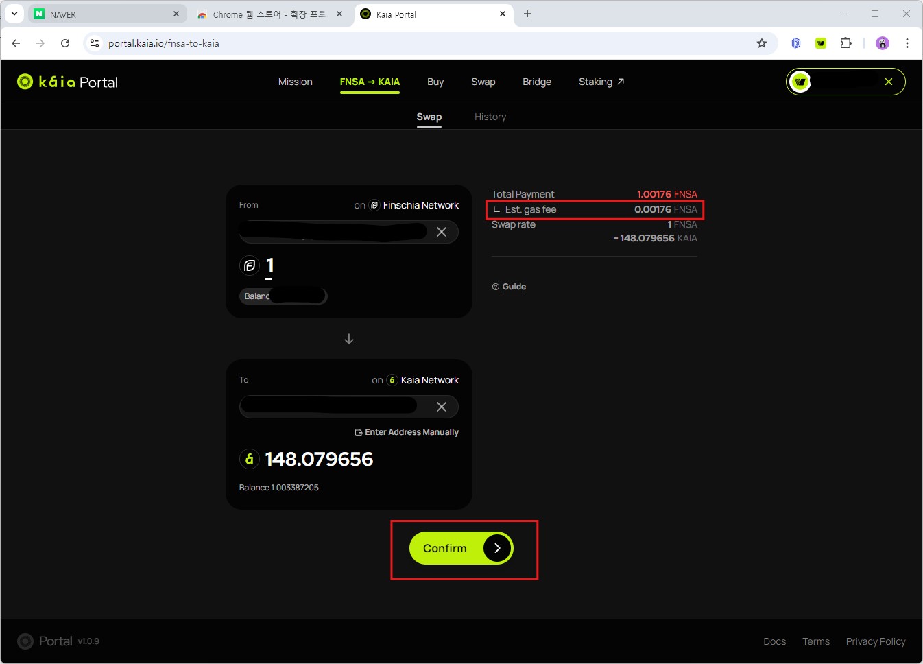
Task: Select the Swap sub-tab
Action: click(429, 117)
